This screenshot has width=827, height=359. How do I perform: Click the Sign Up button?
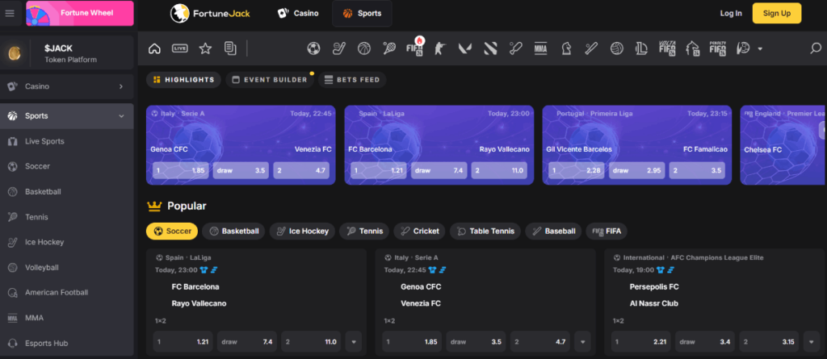point(776,13)
